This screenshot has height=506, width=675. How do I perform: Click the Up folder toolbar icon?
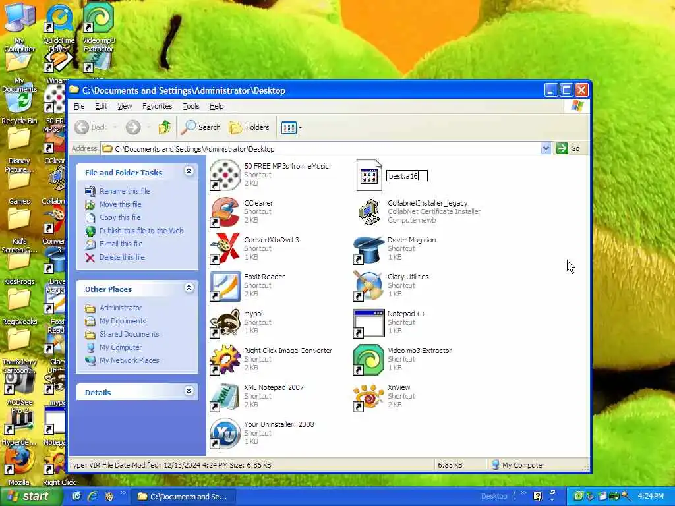coord(164,127)
